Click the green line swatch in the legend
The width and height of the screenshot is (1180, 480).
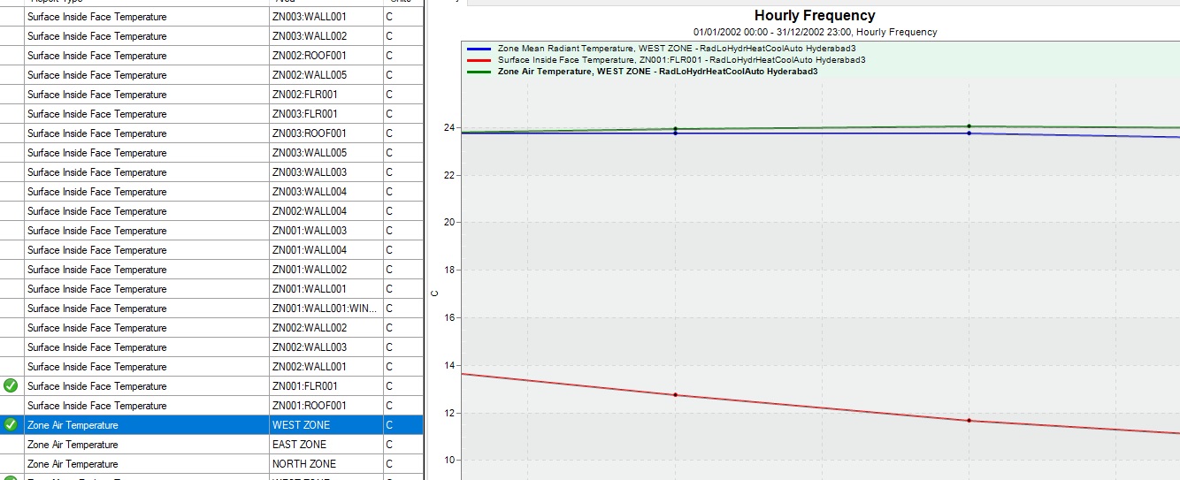coord(479,72)
